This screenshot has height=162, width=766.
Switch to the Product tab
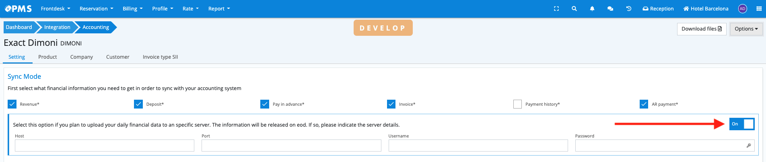click(47, 57)
